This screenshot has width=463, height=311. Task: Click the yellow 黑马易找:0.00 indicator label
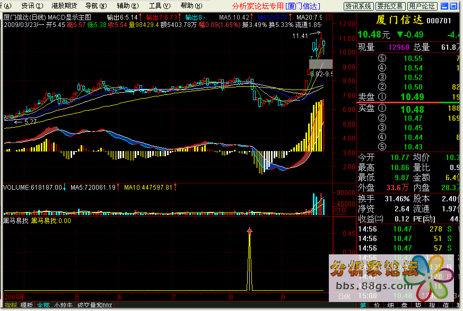pyautogui.click(x=51, y=221)
